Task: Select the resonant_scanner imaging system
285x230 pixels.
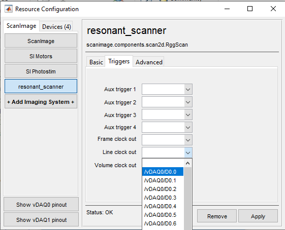Action: 41,87
